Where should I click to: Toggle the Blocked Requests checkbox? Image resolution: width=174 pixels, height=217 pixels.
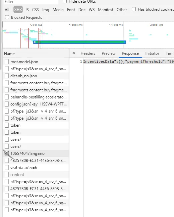[x=7, y=17]
